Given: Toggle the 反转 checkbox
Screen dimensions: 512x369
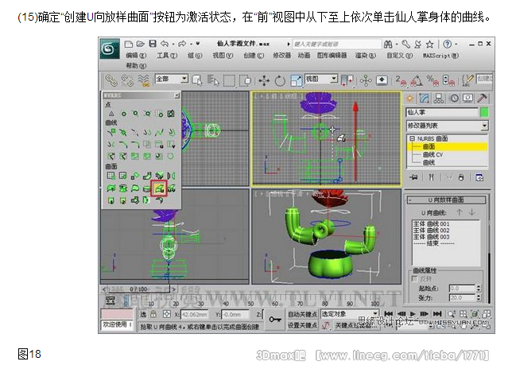Looking at the screenshot, I should 415,278.
